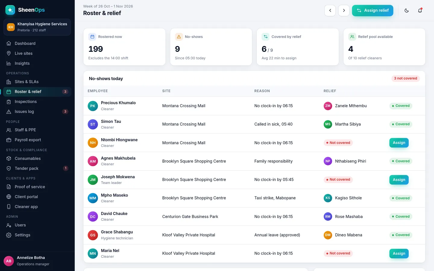Click the Settings gear icon
Viewport: 434px width, 271px height.
9,235
